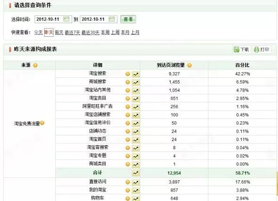Download report with 下载 button
This screenshot has width=278, height=201.
click(241, 50)
